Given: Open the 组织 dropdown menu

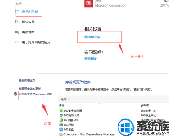Looking at the screenshot, I should 65,99.
